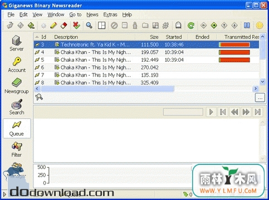
Task: Click the progress bar of row 5
Action: 234,60
